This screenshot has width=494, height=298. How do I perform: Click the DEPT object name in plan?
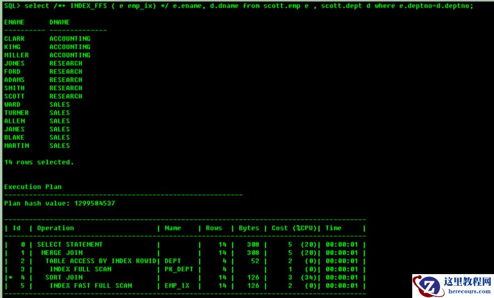(172, 261)
